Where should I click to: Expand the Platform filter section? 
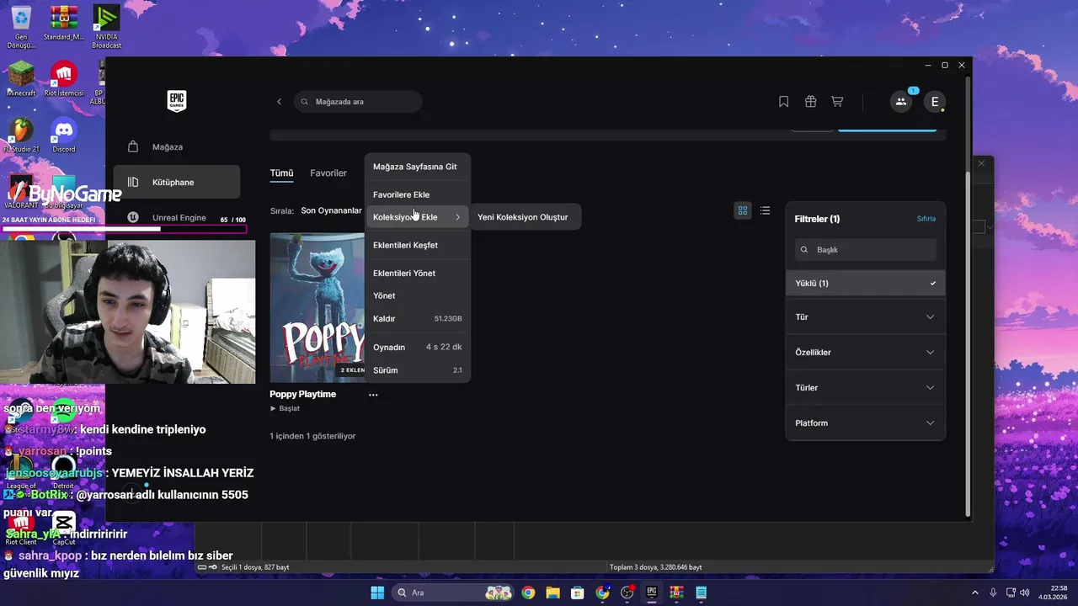click(x=866, y=423)
